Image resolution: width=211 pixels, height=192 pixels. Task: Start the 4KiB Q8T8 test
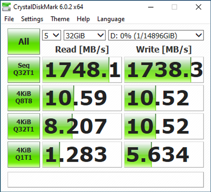[x=24, y=98]
